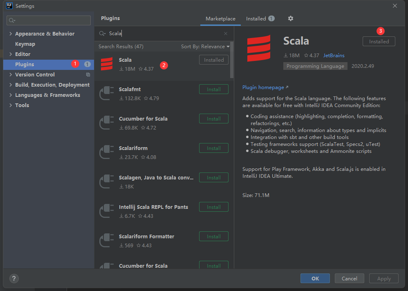Select the Scalafmt plugin name
The image size is (408, 291).
click(x=130, y=89)
